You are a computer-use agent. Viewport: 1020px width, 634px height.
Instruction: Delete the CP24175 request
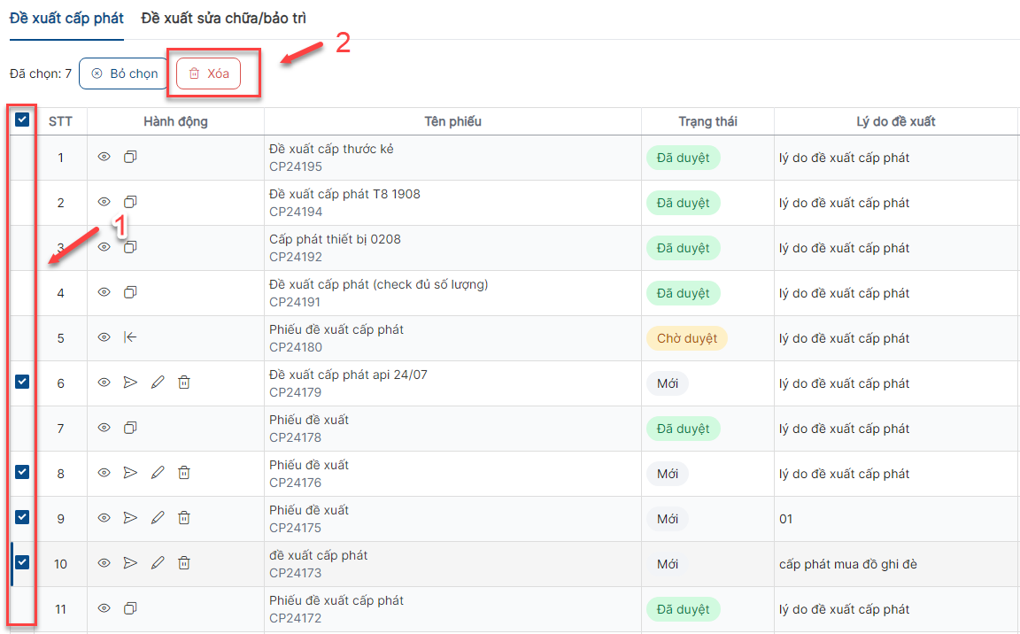pos(184,518)
